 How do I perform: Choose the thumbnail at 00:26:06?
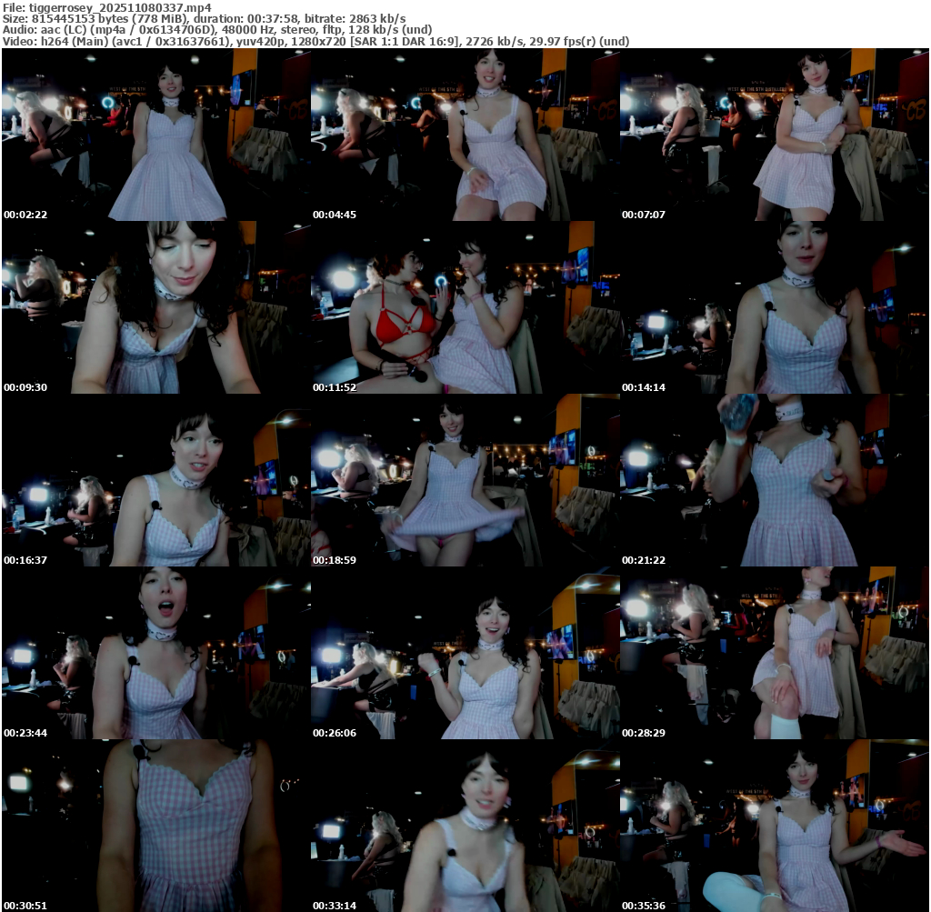465,653
